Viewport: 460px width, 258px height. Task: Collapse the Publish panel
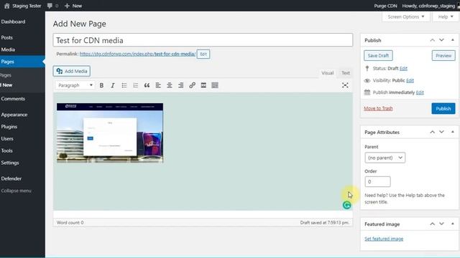453,40
